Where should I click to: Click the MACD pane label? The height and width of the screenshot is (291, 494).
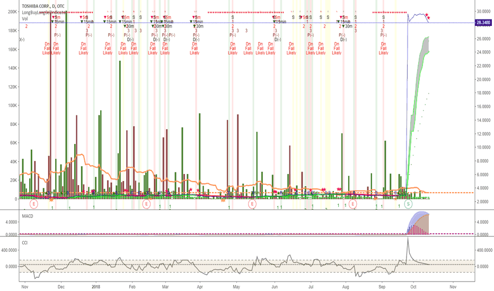[27, 216]
